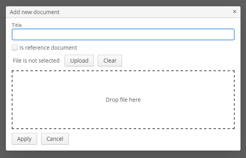Click the Title field label
Image resolution: width=246 pixels, height=158 pixels.
[x=17, y=25]
